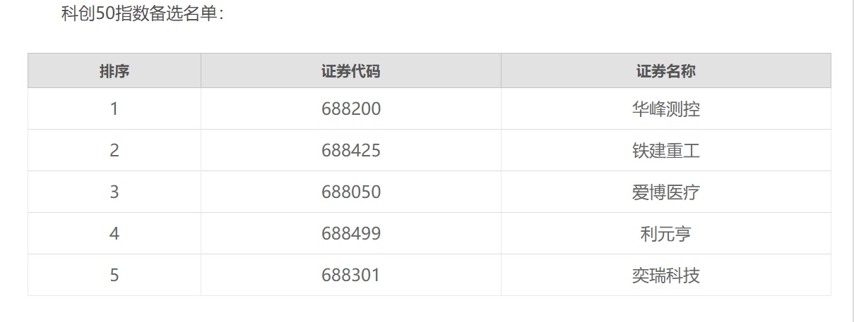Click rank number 1 cell
Screen dimensions: 854x322
click(114, 109)
